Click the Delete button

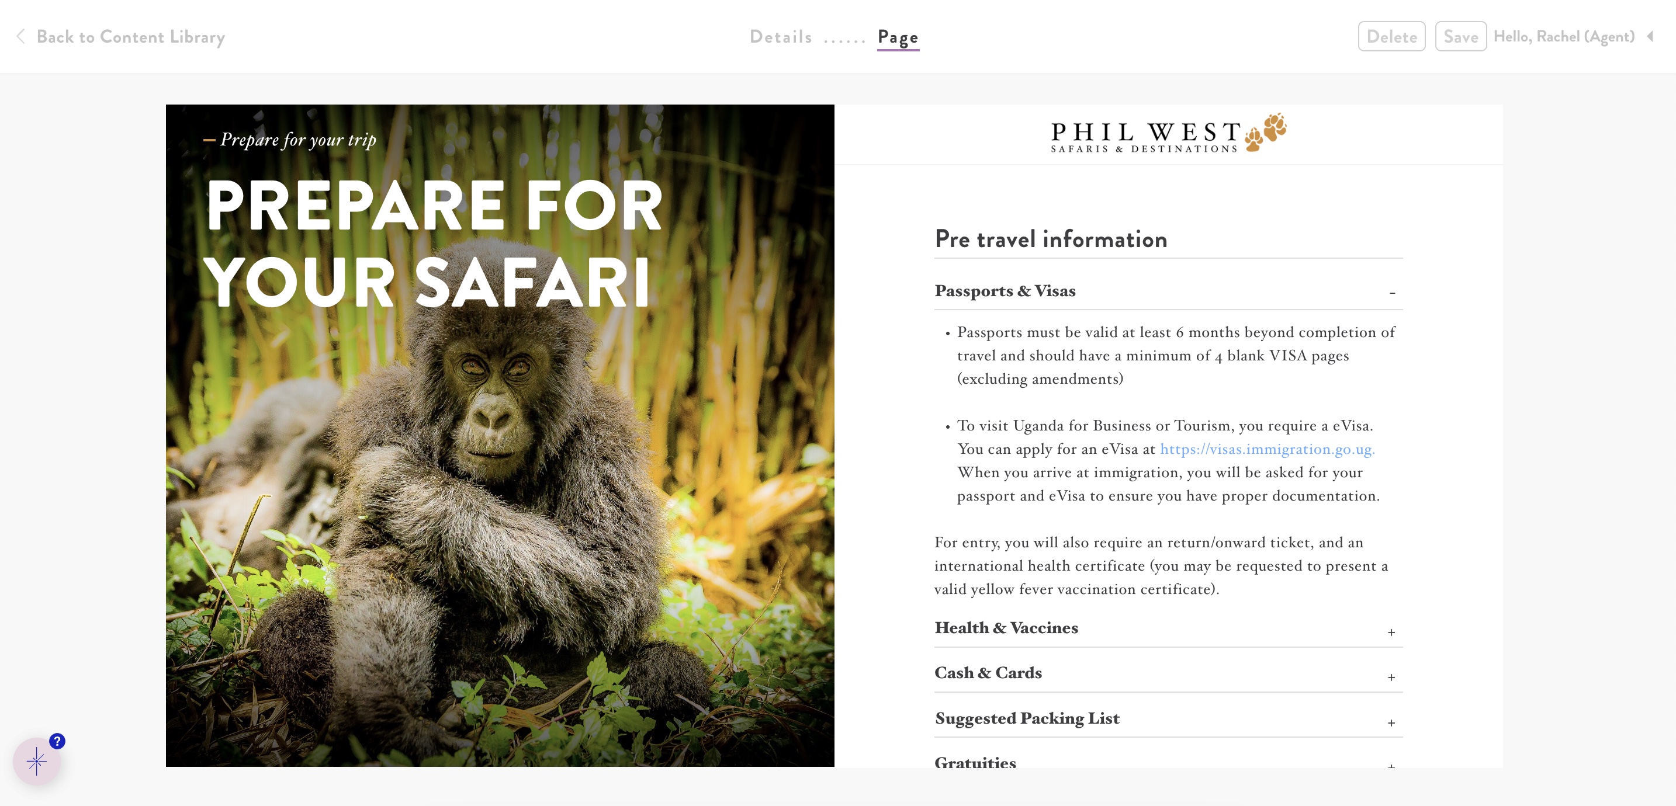click(1391, 36)
